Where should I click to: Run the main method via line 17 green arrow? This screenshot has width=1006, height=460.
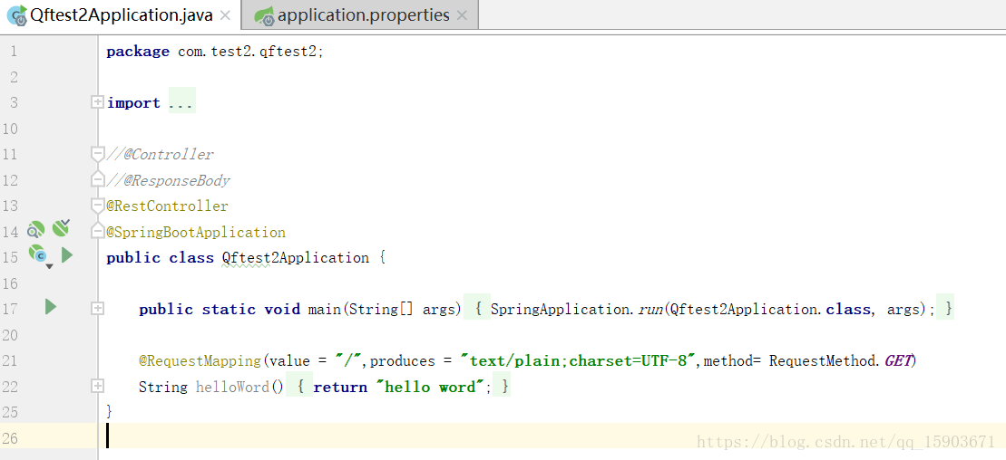pos(51,307)
